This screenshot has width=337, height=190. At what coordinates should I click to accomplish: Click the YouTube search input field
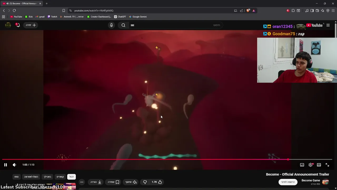click(x=175, y=25)
